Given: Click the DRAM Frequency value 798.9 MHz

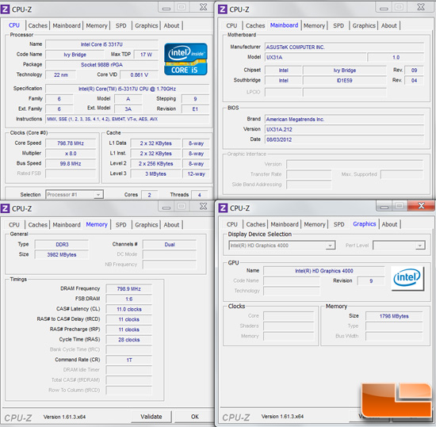Looking at the screenshot, I should [128, 289].
